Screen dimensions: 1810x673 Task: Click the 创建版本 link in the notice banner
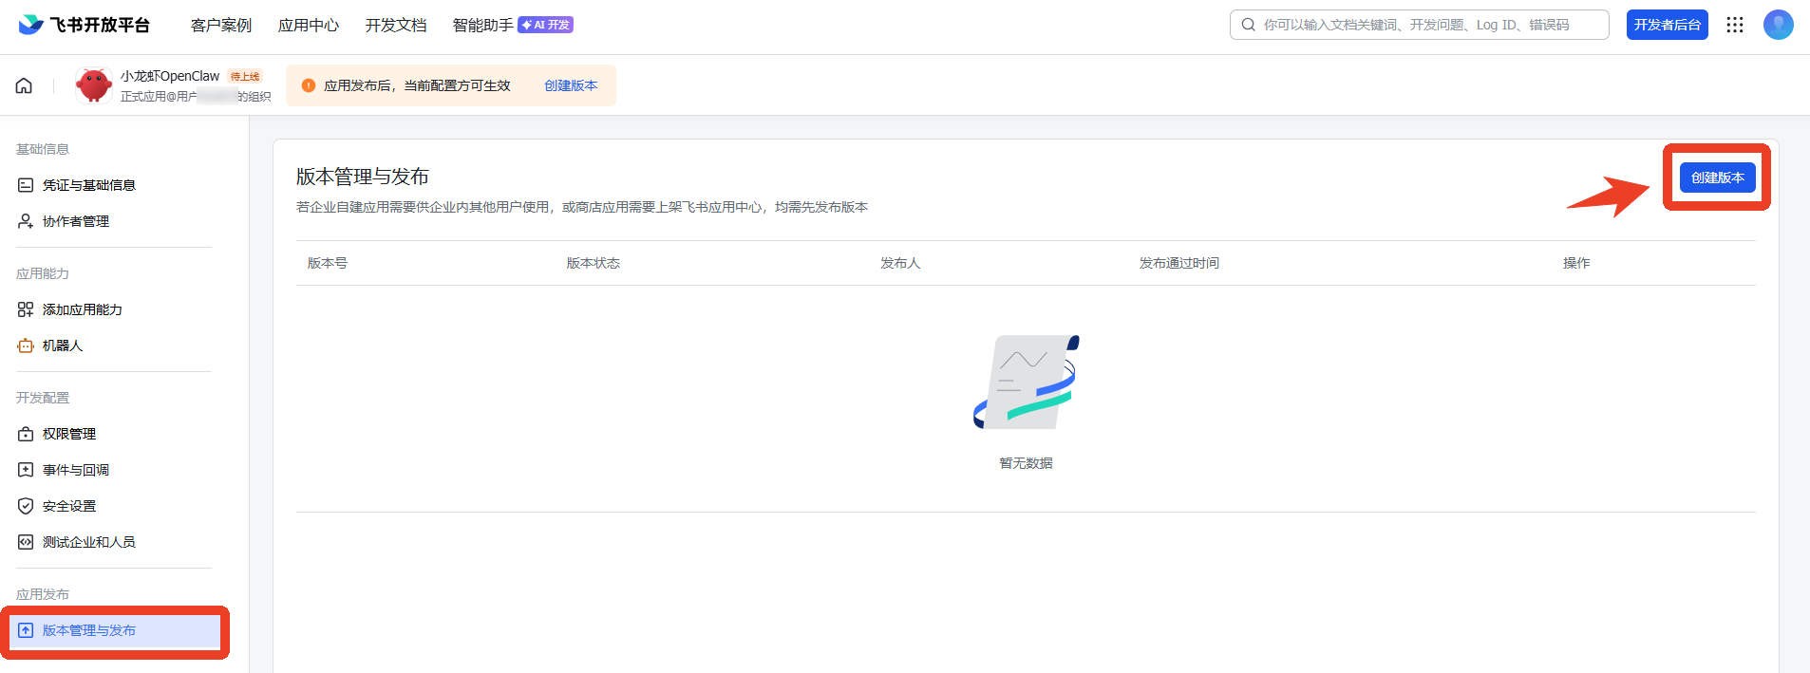point(571,85)
